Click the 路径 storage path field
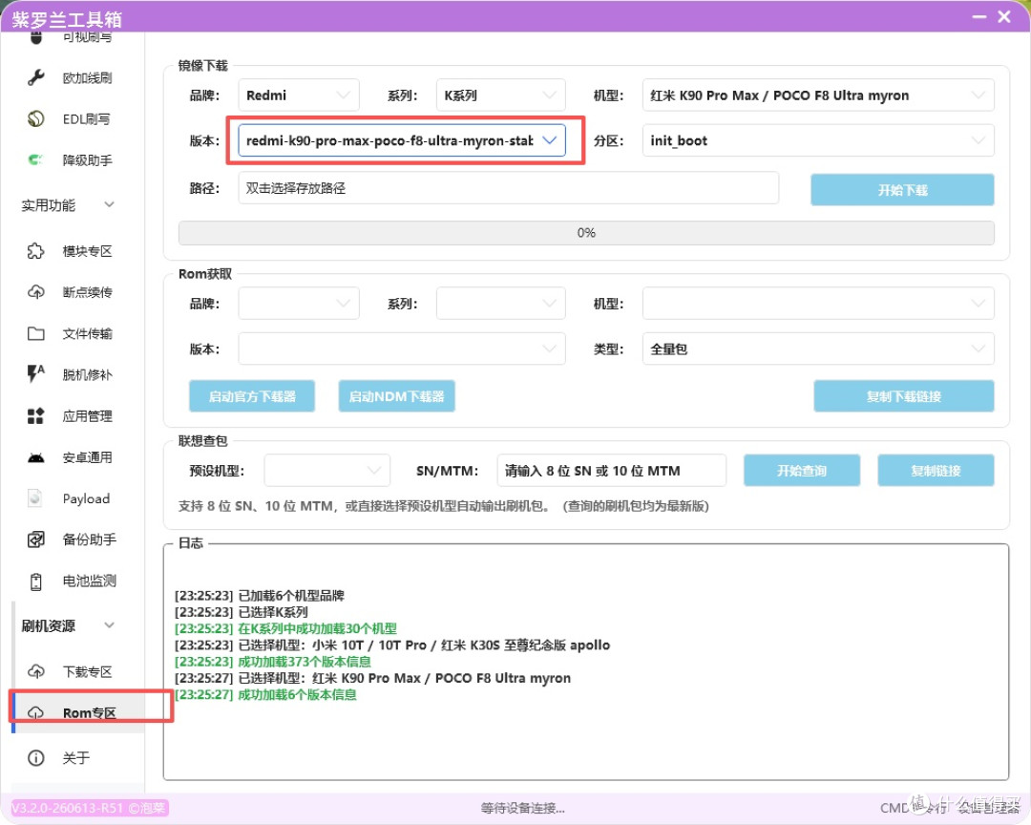Viewport: 1031px width, 825px height. (x=508, y=188)
